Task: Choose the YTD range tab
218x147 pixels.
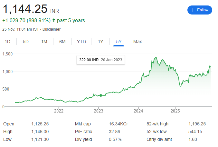Action: (x=81, y=42)
